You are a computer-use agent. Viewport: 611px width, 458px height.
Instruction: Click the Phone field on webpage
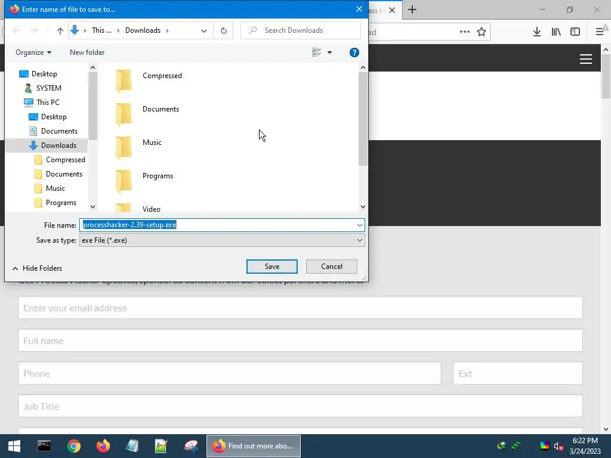click(x=230, y=373)
